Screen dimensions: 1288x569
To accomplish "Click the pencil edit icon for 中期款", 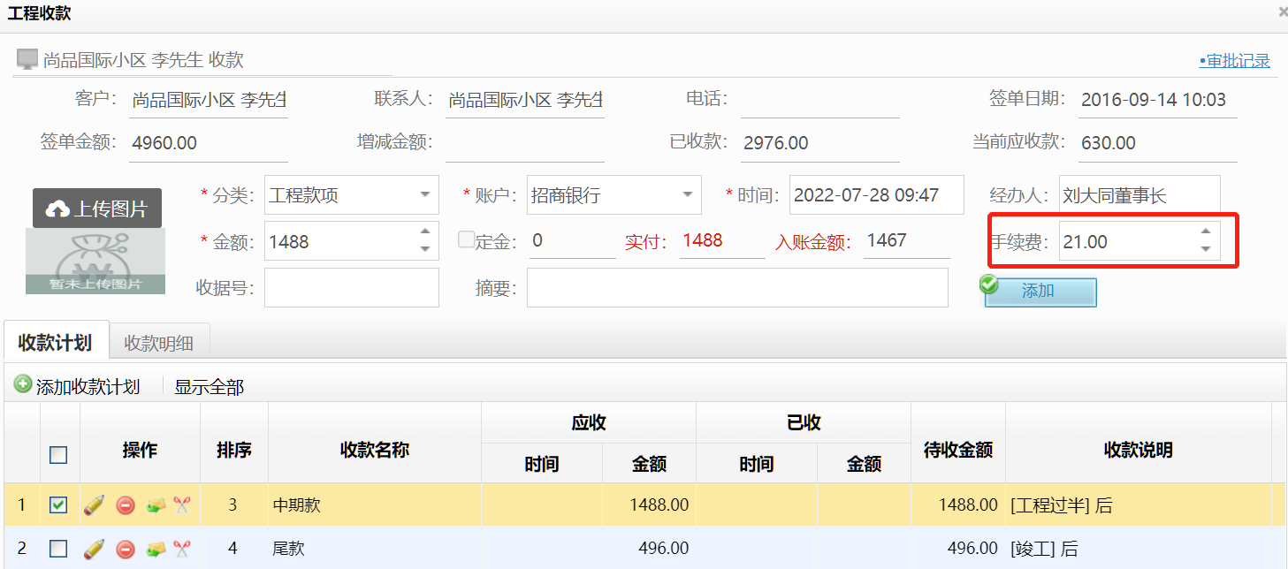I will coord(94,505).
